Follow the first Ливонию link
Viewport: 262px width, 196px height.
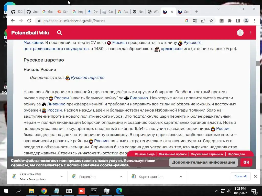139,98
